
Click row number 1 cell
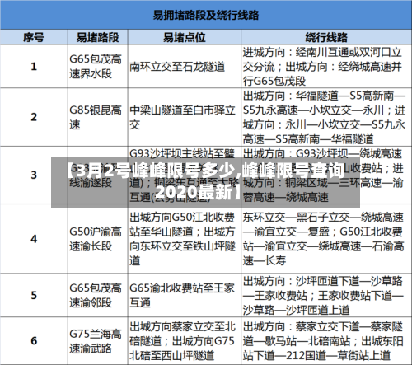click(34, 66)
